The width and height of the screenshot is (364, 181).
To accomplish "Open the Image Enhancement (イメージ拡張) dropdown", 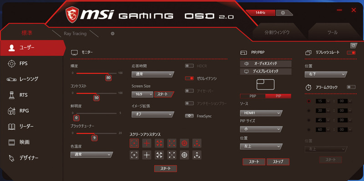I will click(153, 114).
